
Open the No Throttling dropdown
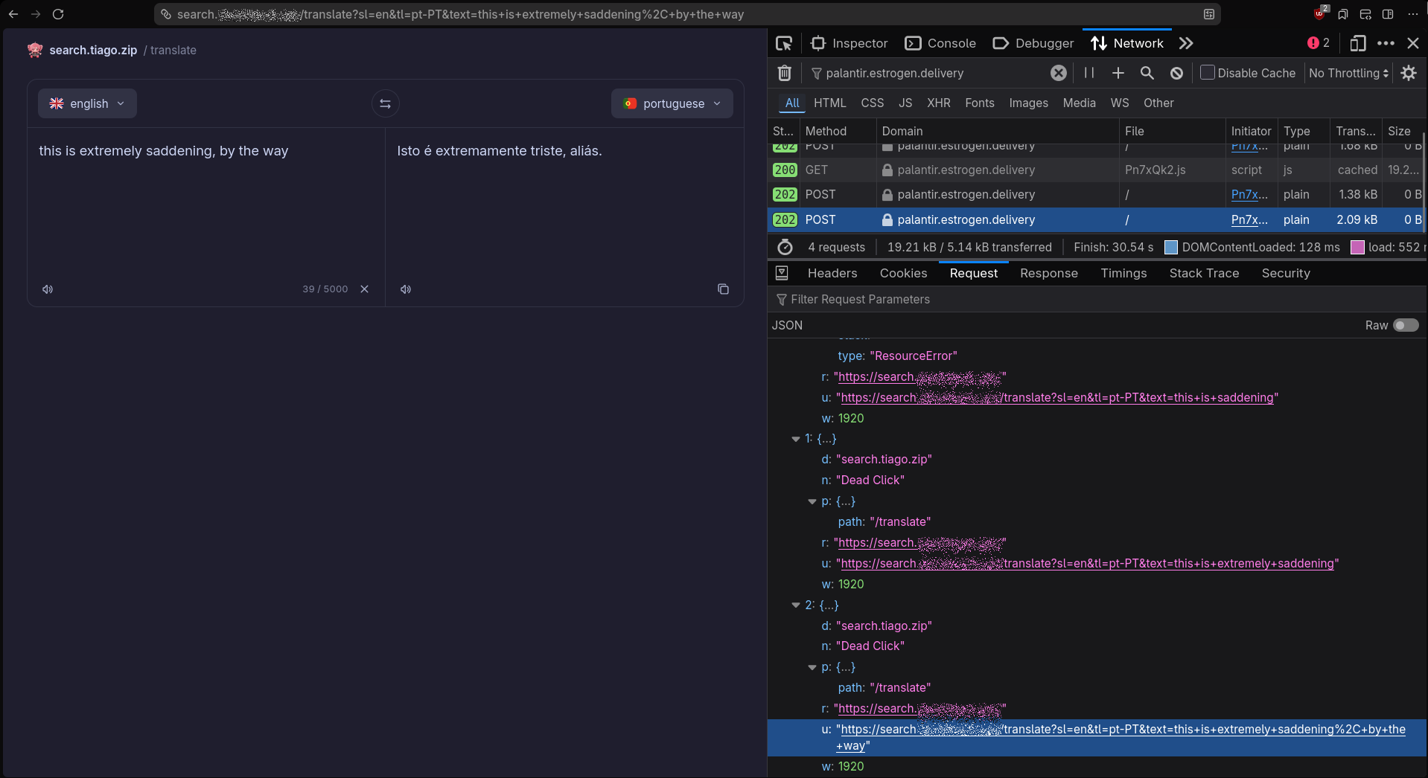tap(1348, 73)
